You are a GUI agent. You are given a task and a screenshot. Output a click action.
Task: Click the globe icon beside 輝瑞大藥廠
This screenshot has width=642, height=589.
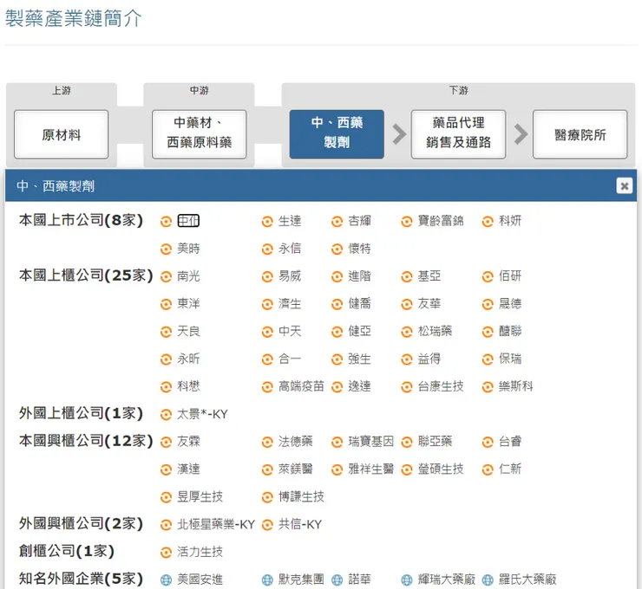406,580
